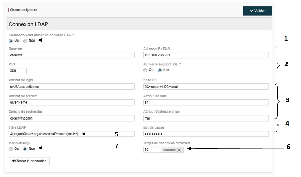Focus the Domaine input field

point(72,55)
